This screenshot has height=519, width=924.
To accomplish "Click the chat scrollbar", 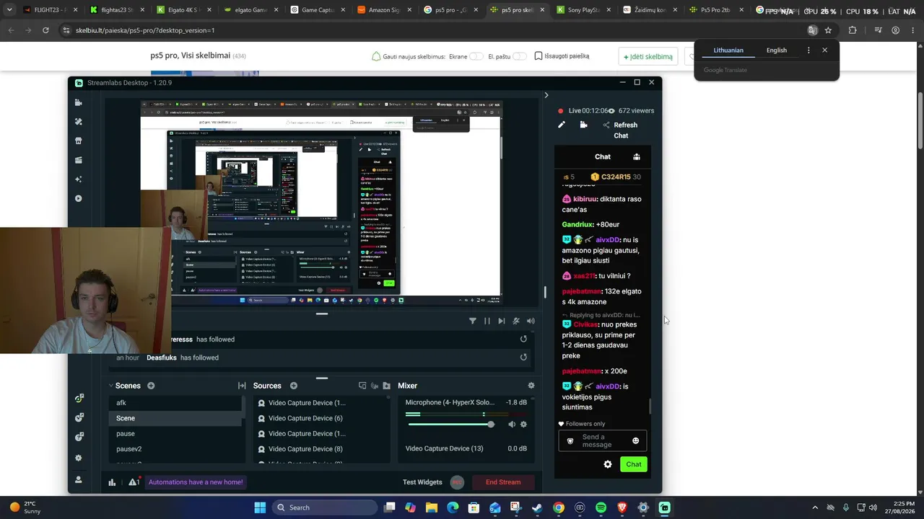I will pos(650,407).
